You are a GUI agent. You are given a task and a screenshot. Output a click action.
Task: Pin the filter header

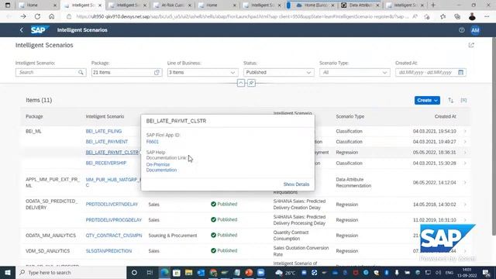click(x=251, y=83)
